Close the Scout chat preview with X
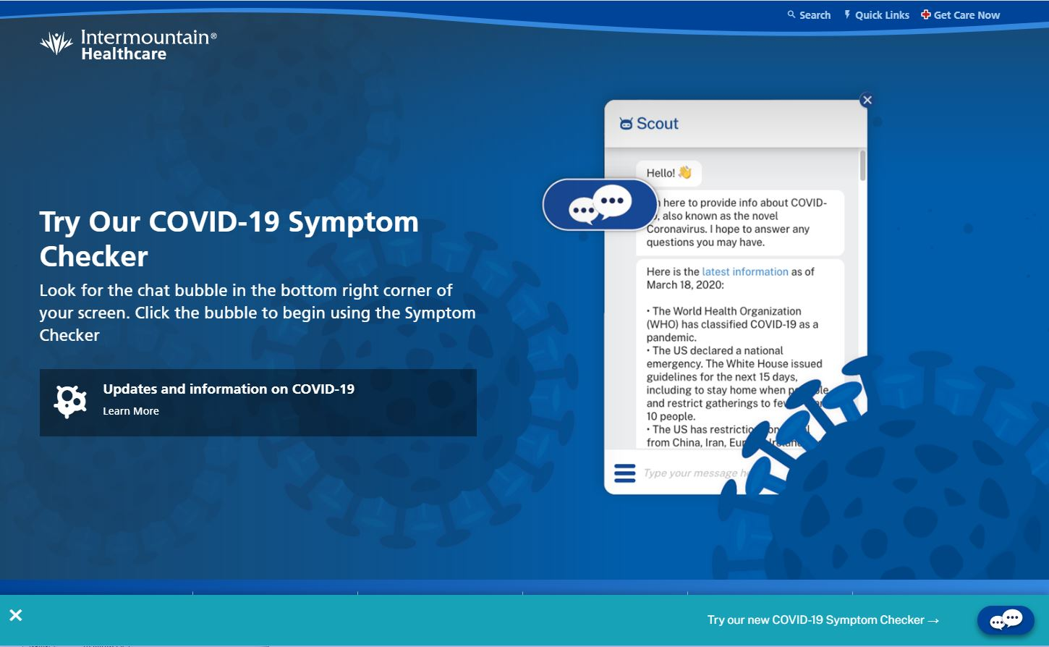The width and height of the screenshot is (1049, 647). [867, 100]
